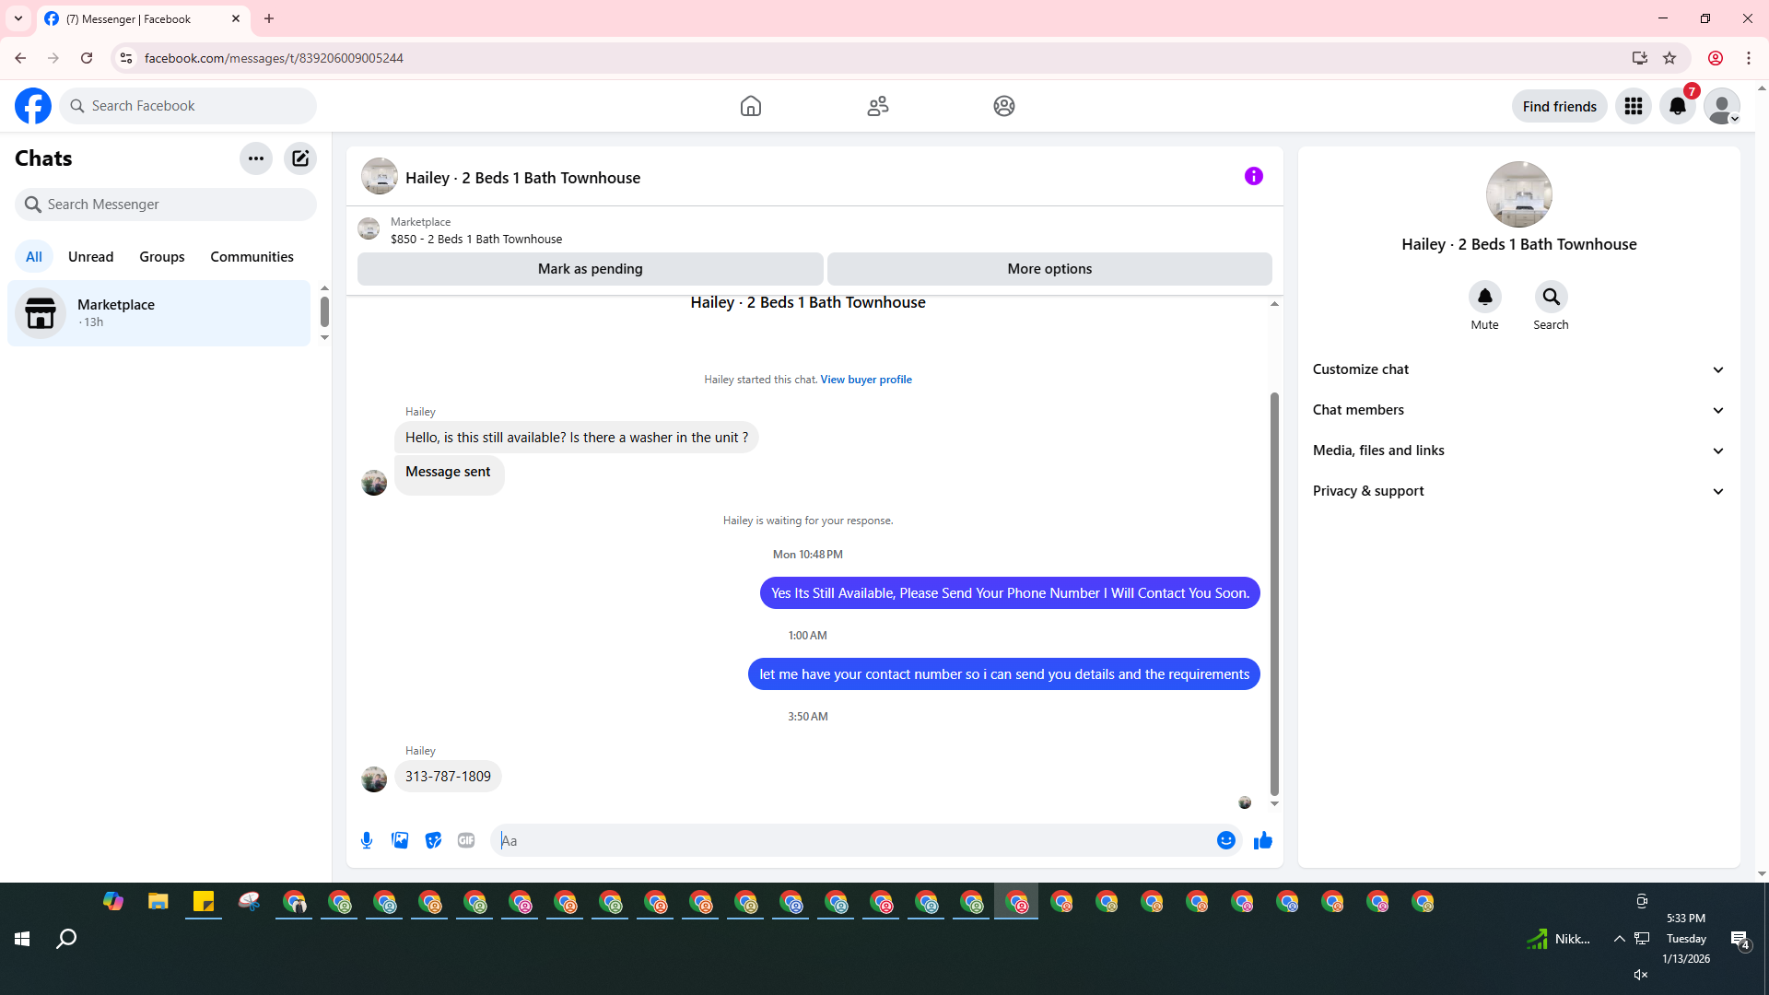Expand the Chat members section

pyautogui.click(x=1518, y=410)
